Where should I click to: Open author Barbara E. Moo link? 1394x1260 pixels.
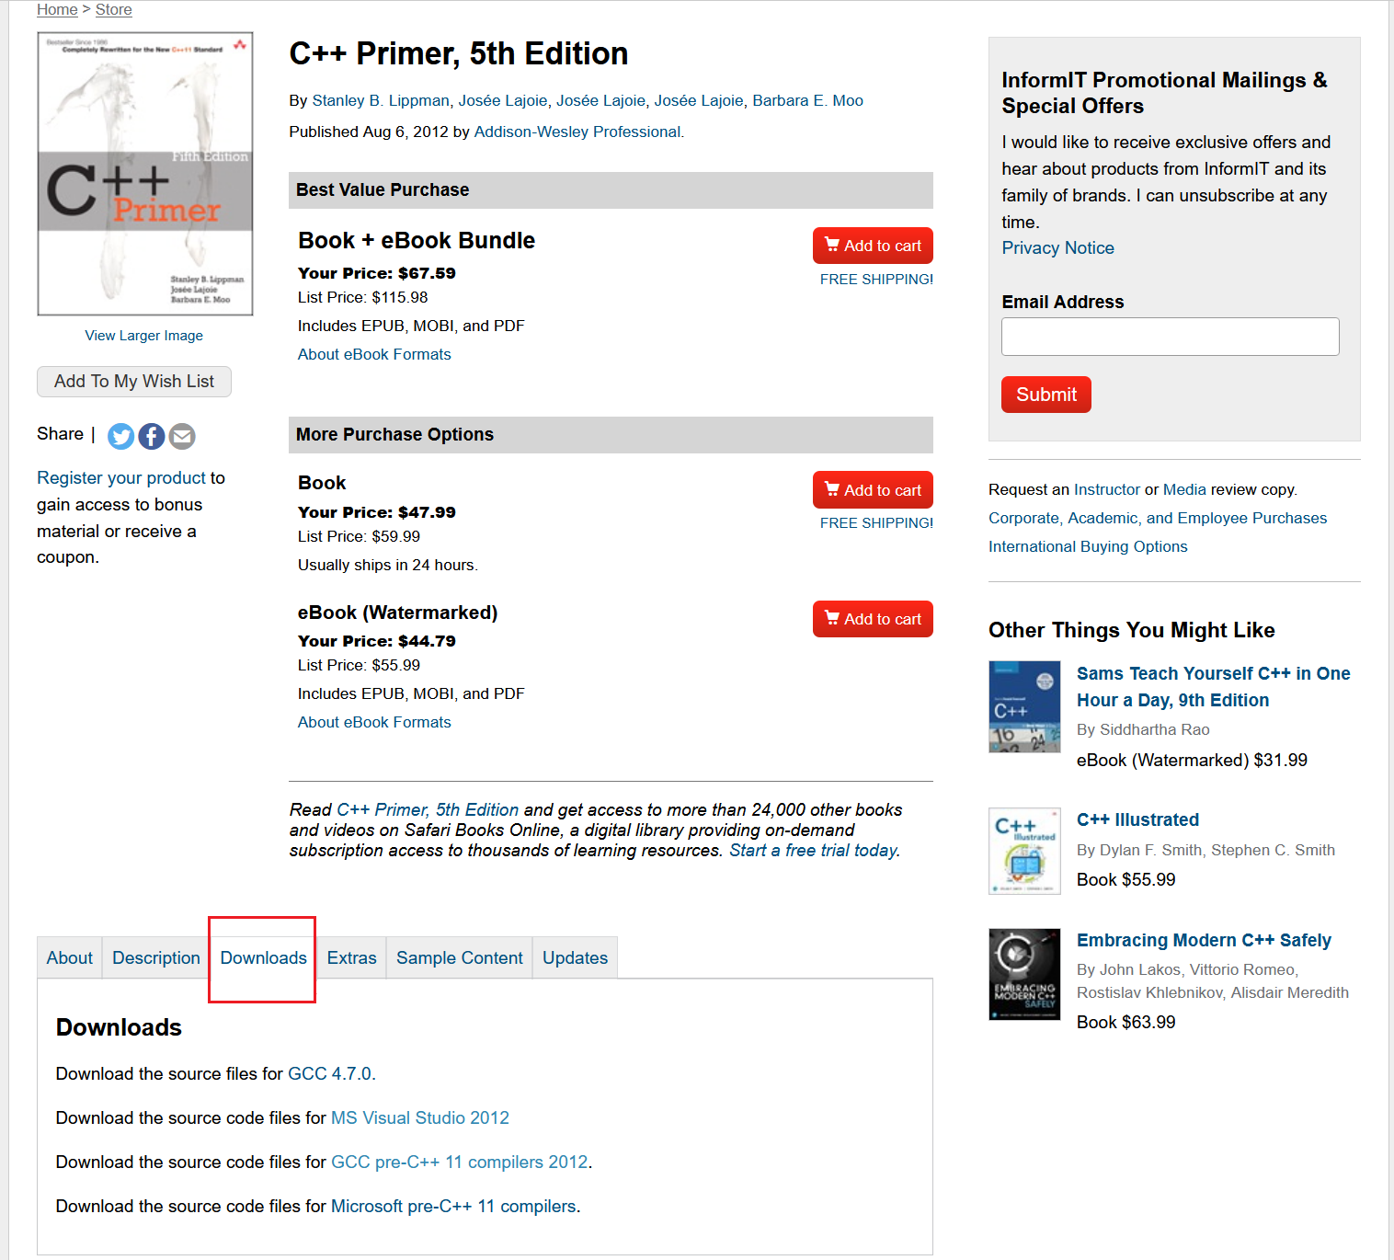807,100
